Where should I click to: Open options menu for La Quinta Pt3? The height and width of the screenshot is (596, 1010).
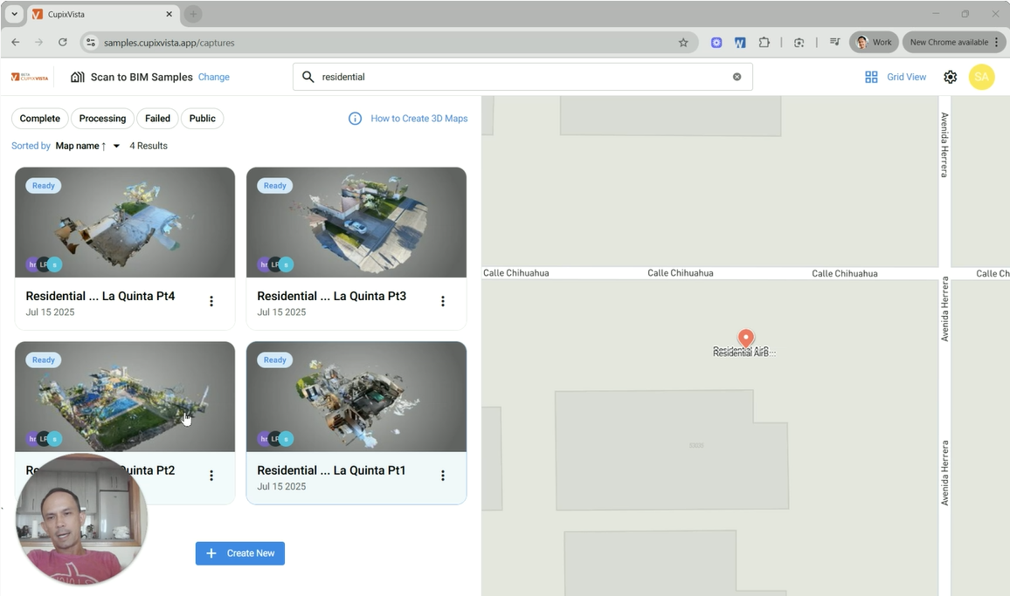(x=443, y=301)
